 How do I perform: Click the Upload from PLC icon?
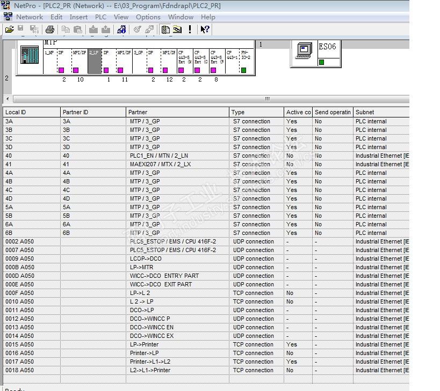105,29
